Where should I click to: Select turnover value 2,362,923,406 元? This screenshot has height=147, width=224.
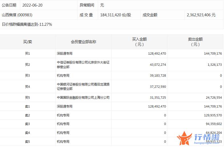pyautogui.click(x=201, y=15)
